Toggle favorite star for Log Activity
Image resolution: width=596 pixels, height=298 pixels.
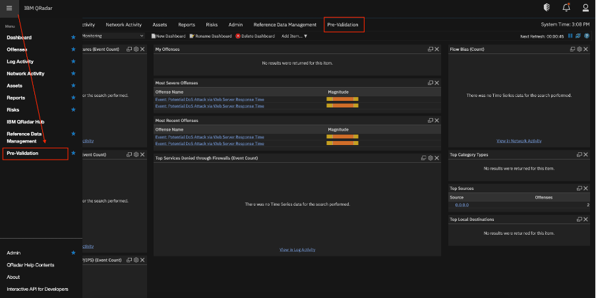click(73, 61)
